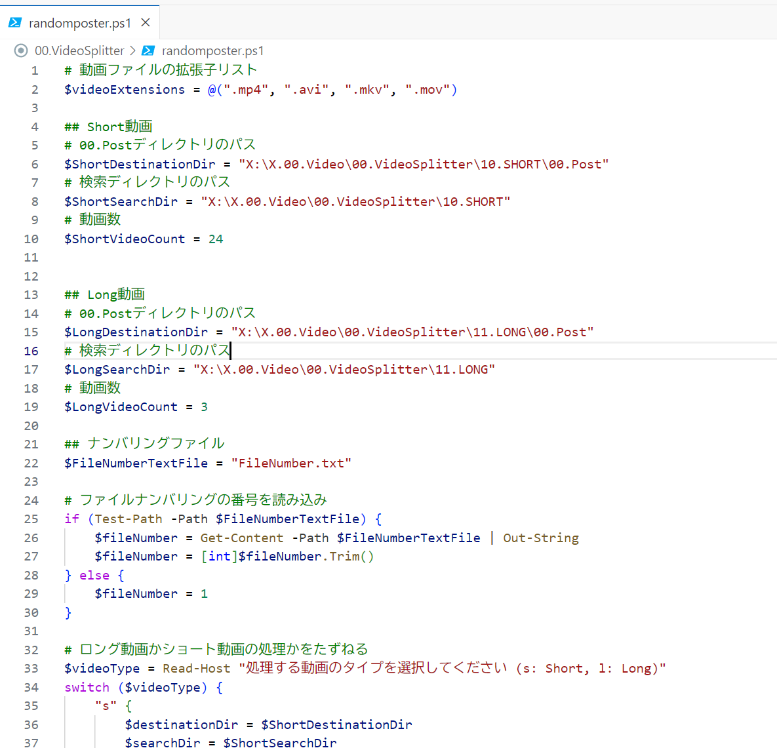Click the "FileNumber.txt" string on line 22
Image resolution: width=777 pixels, height=748 pixels.
coord(291,463)
